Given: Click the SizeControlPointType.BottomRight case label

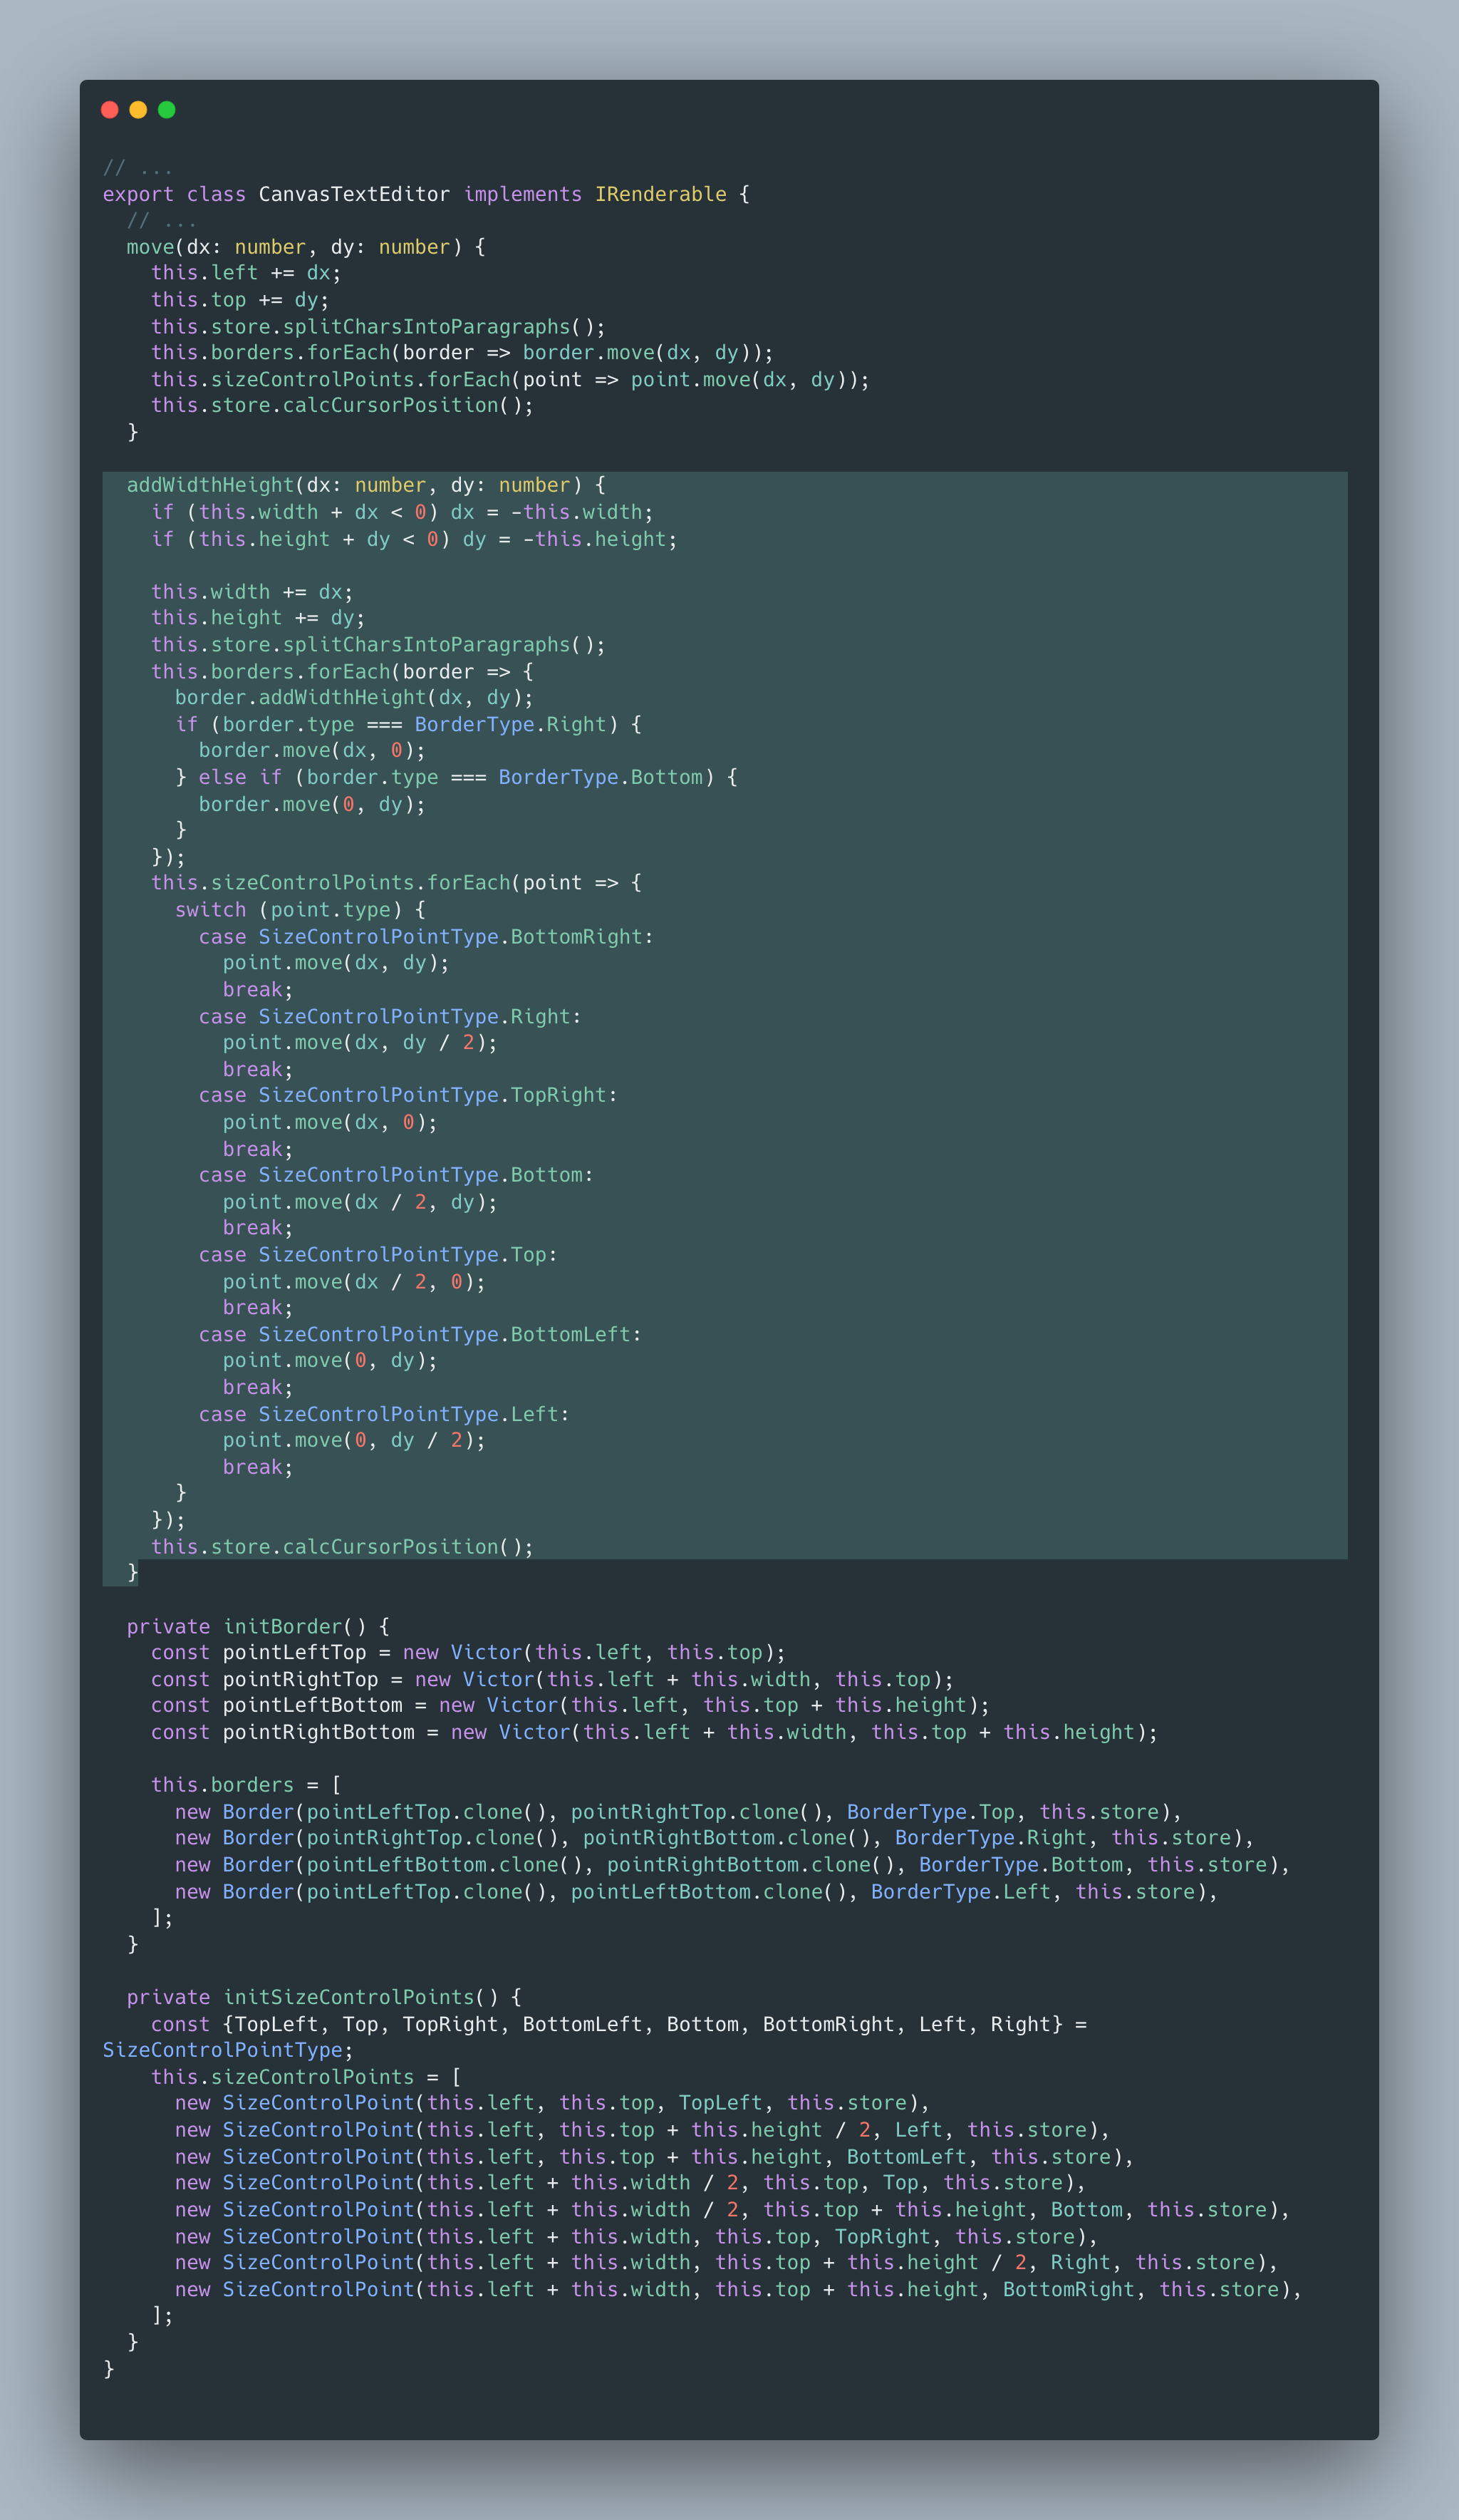Looking at the screenshot, I should pos(450,937).
